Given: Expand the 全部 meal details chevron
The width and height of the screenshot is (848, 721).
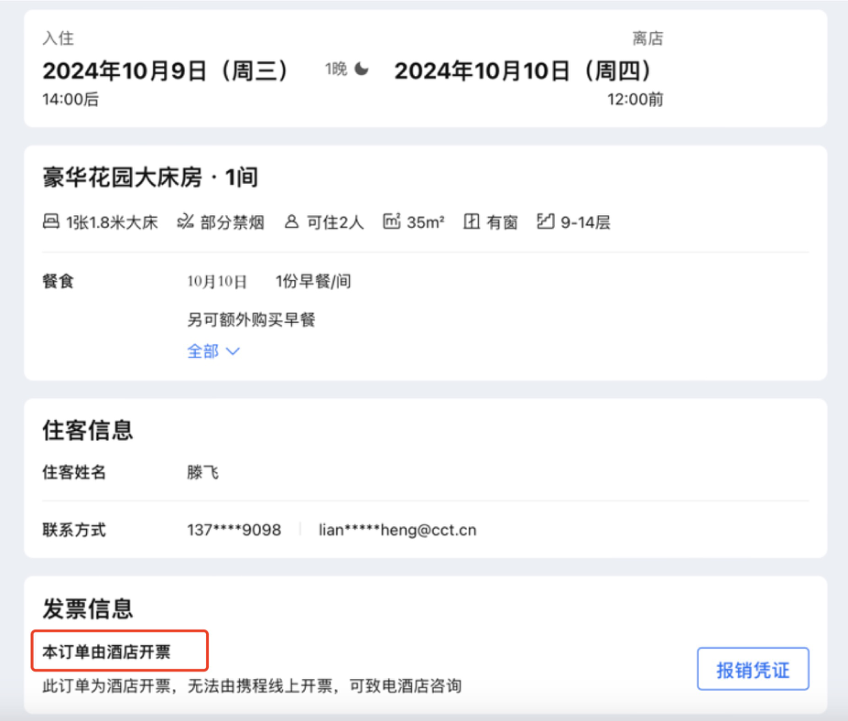Looking at the screenshot, I should pos(233,351).
